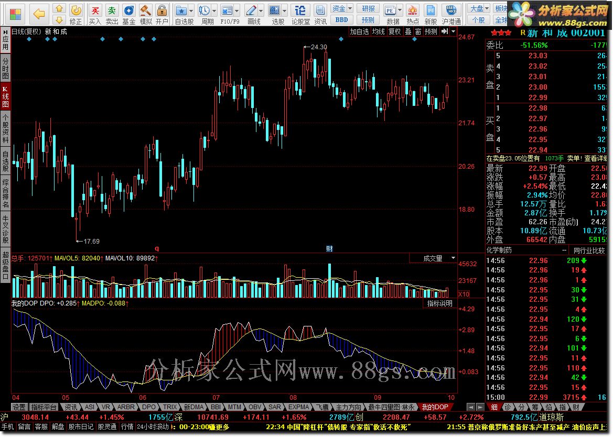Toggle 窗 window mode

coord(418,31)
